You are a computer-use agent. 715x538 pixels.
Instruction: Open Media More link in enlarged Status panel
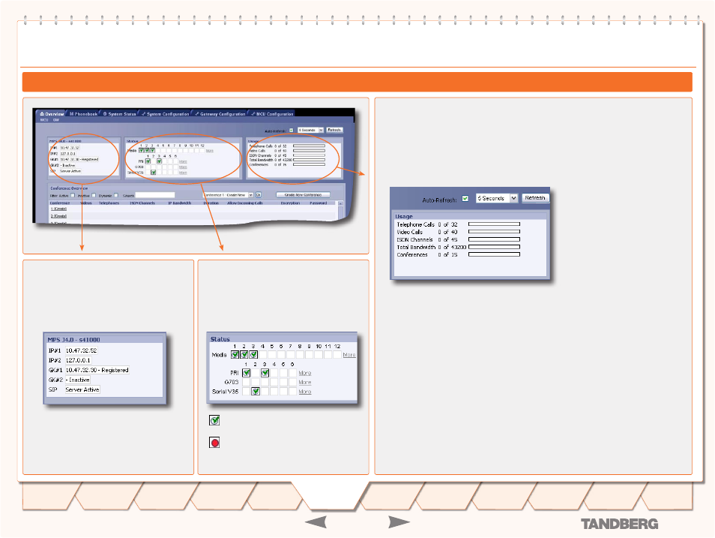(349, 355)
